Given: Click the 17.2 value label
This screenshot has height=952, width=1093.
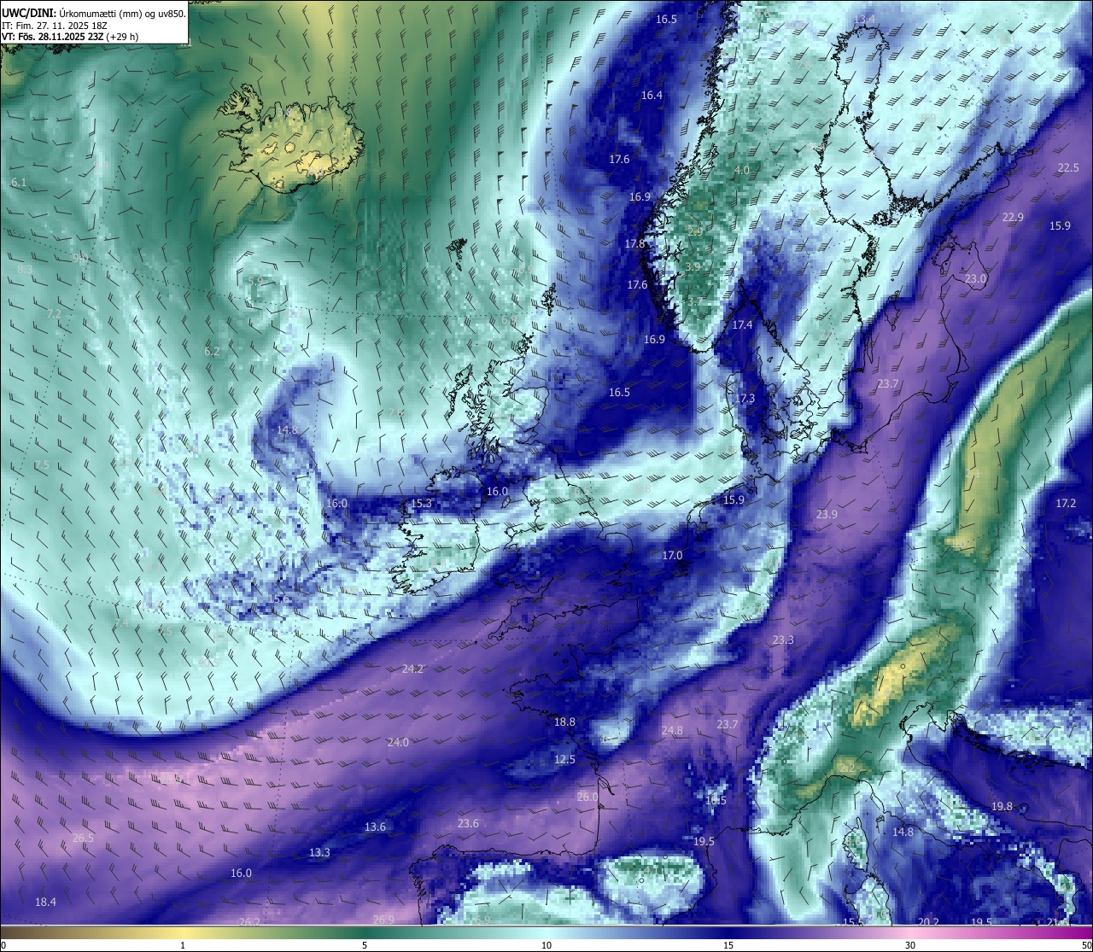Looking at the screenshot, I should click(1066, 504).
